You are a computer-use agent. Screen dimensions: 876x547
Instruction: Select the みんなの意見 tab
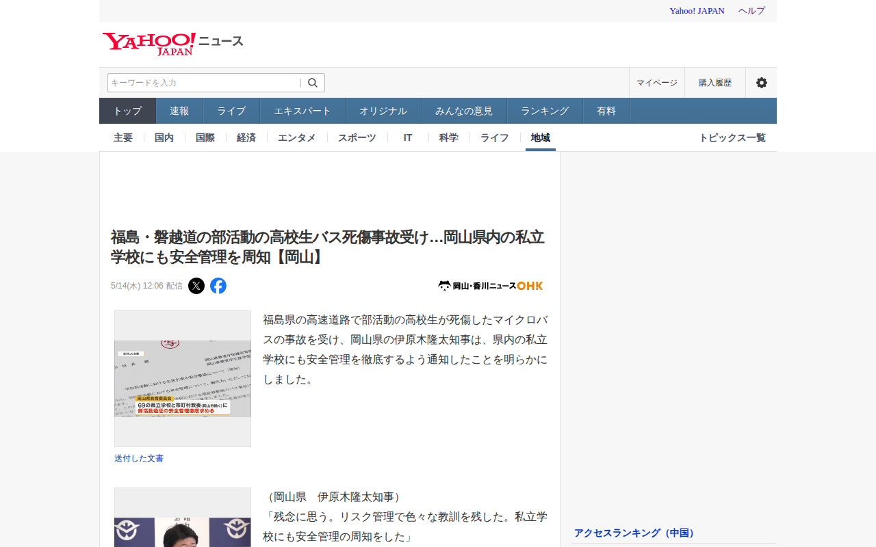[464, 111]
